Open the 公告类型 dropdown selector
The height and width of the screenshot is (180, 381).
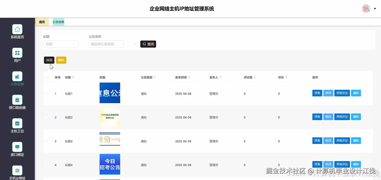[106, 44]
